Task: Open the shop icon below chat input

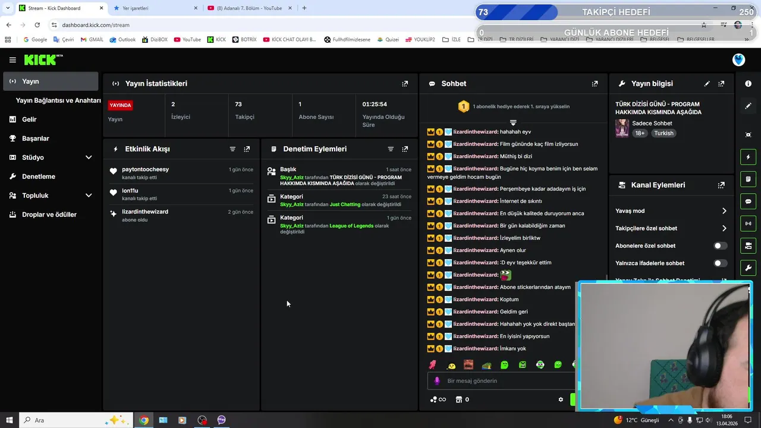Action: [459, 399]
